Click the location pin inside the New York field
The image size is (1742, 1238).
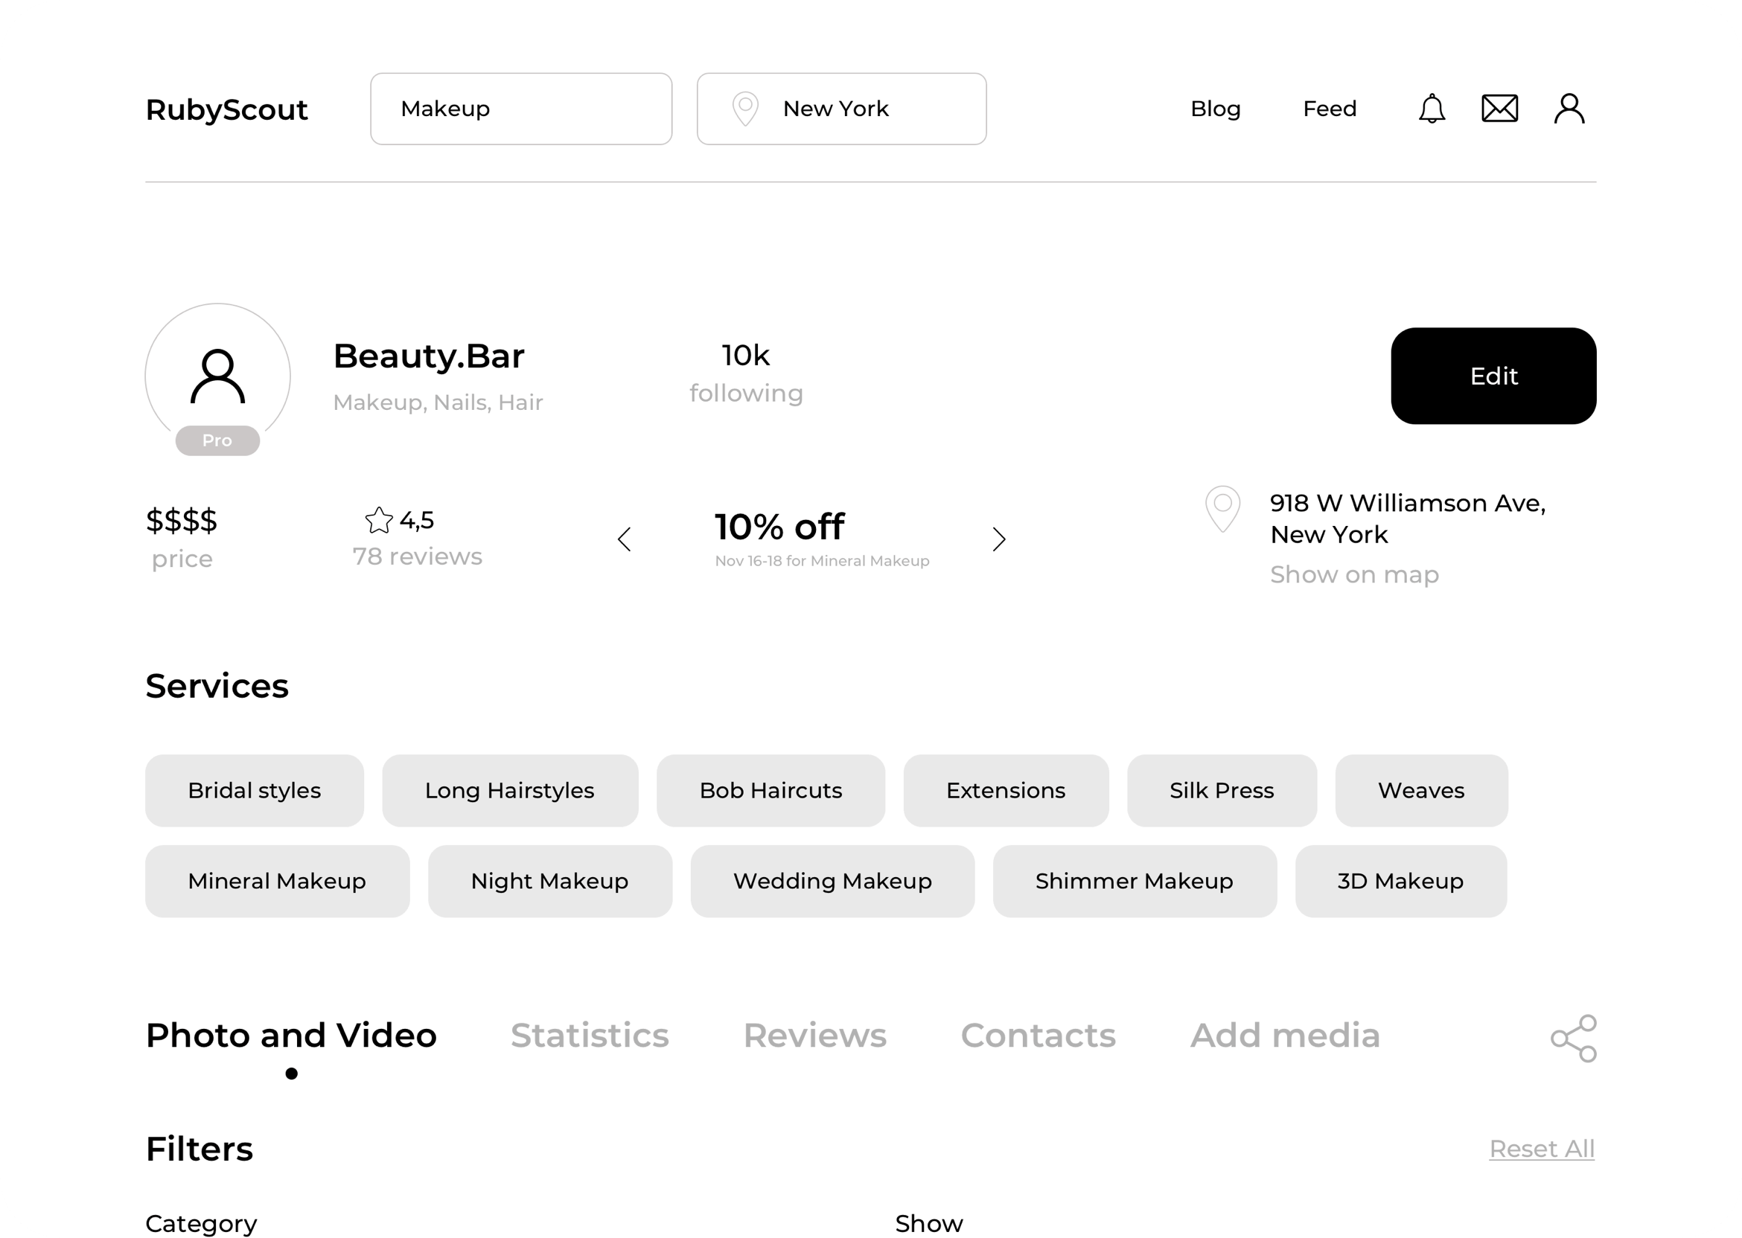(x=745, y=108)
